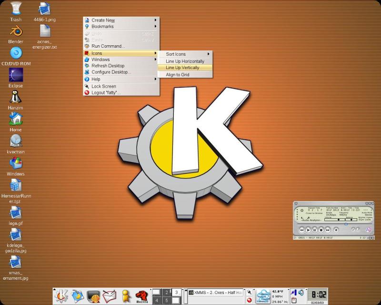Click the blue plug tray icon
This screenshot has width=381, height=305.
(x=294, y=292)
